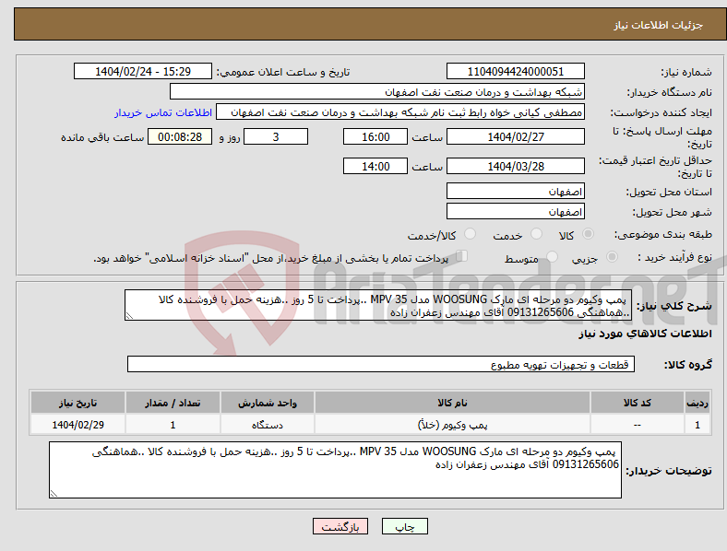Click the تاریخ و ساعت اعلان عمومی label

[x=283, y=72]
